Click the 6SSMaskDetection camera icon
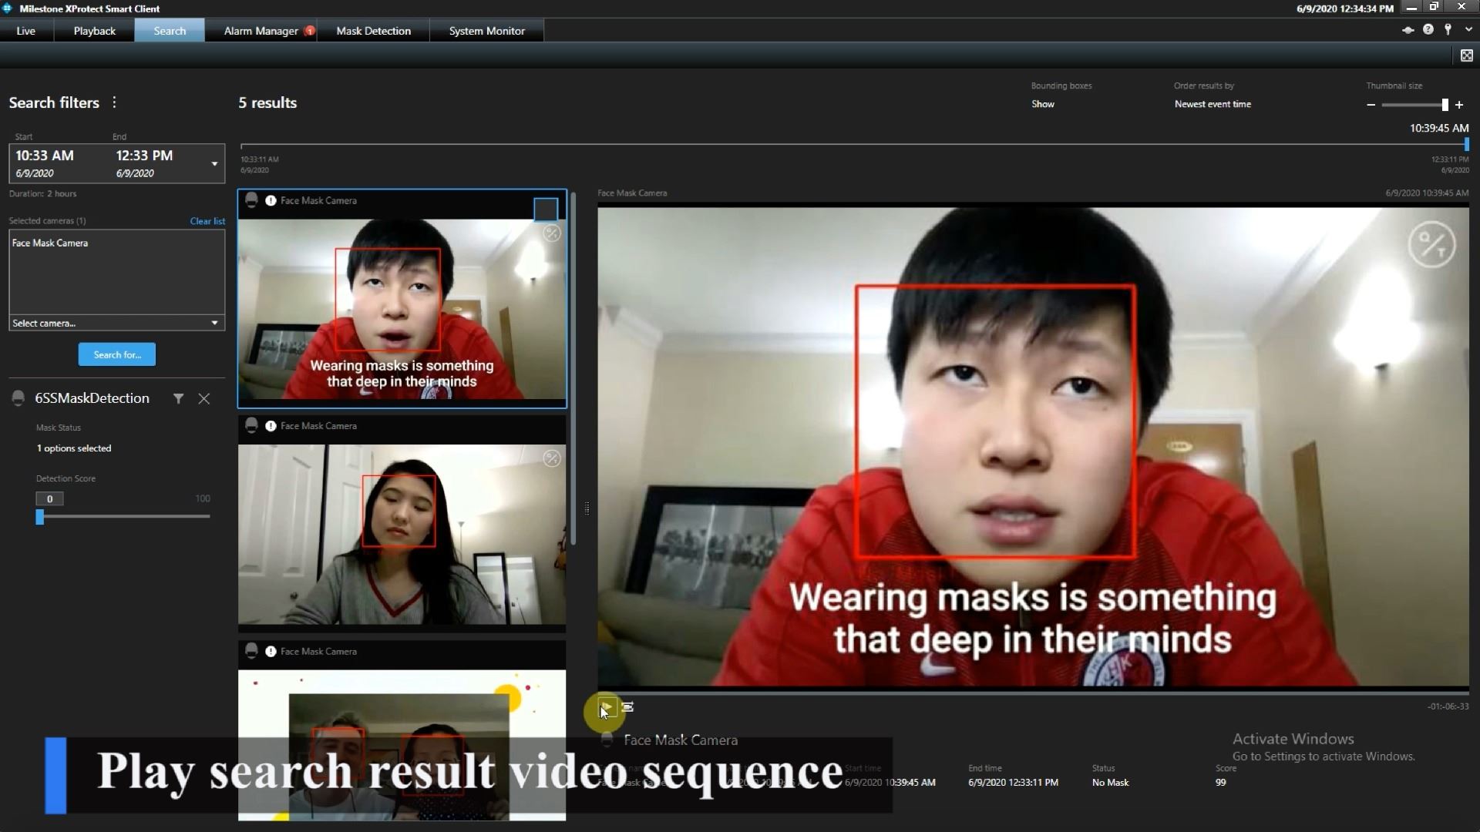The width and height of the screenshot is (1480, 832). click(x=18, y=398)
